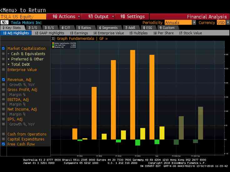
Task: Check Margin % under Gross Profit, Adj
Action: click(3, 94)
